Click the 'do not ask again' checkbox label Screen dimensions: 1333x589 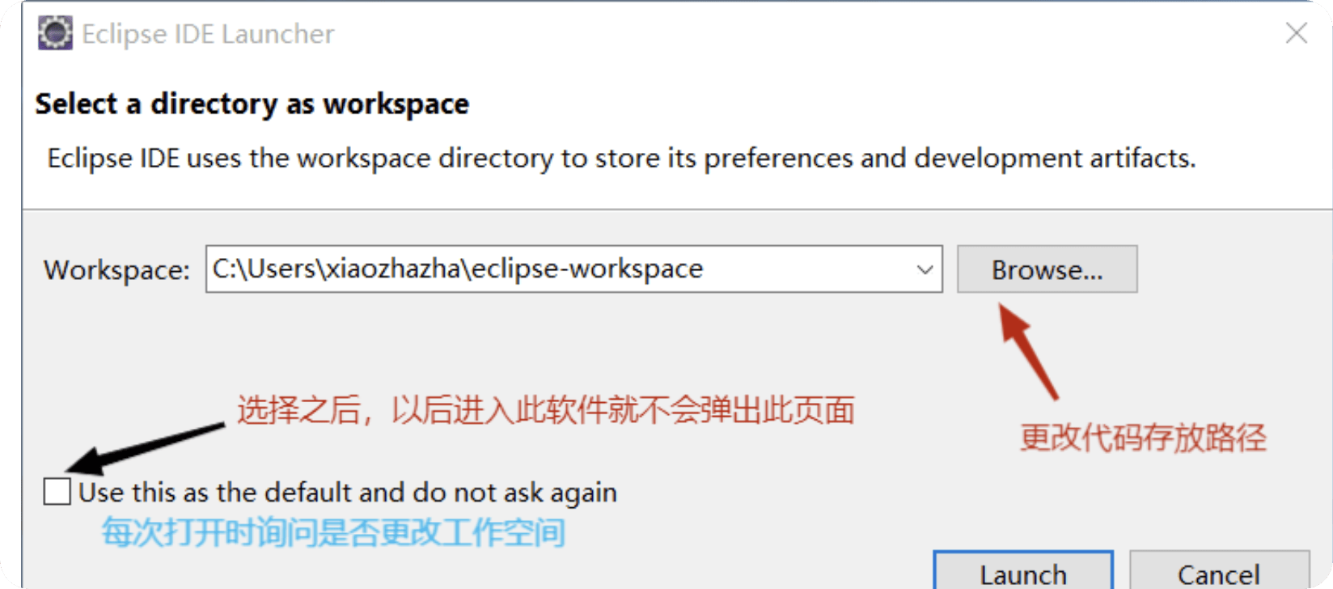pos(348,492)
